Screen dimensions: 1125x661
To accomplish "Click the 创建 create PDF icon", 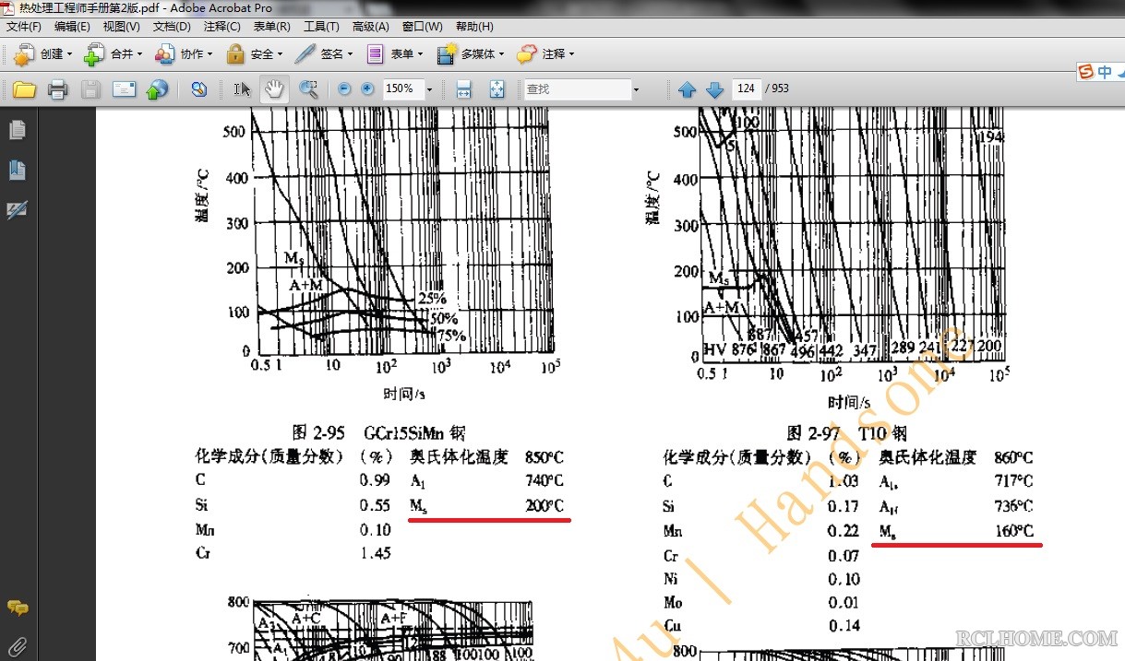I will click(x=22, y=54).
